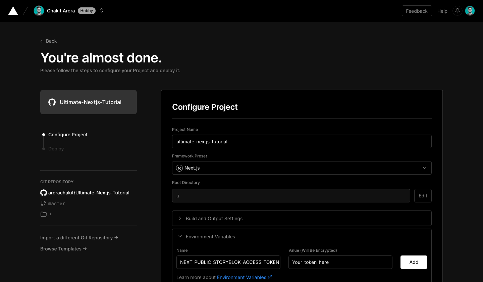Click the root folder icon in sidebar
Image resolution: width=483 pixels, height=282 pixels.
click(44, 214)
